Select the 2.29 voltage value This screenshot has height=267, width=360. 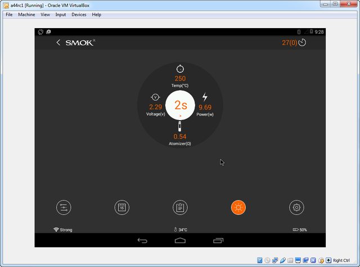(x=155, y=107)
